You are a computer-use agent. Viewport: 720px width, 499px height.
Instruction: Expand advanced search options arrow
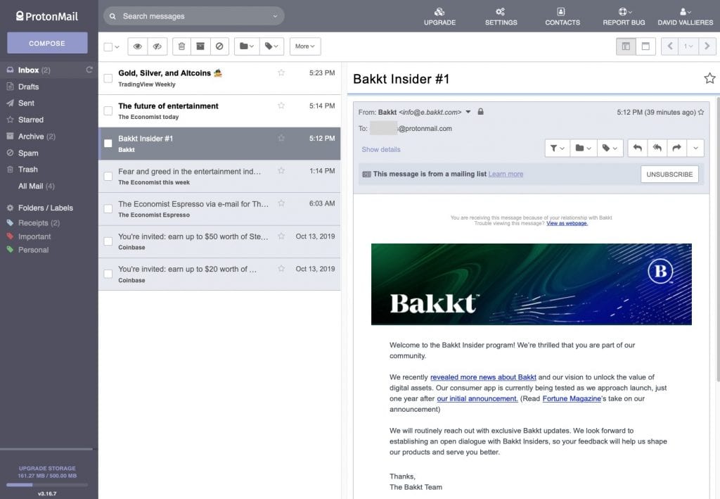[275, 16]
